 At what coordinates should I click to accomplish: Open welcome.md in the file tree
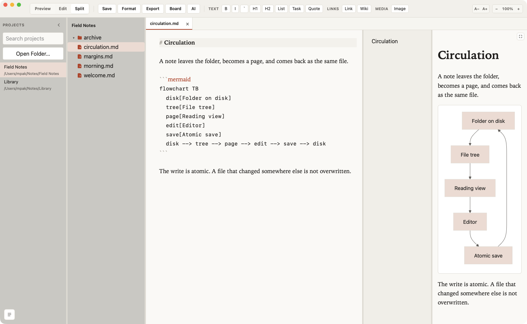(106, 76)
